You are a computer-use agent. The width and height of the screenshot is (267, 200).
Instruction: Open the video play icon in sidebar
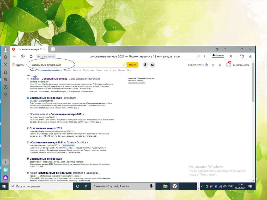5,87
